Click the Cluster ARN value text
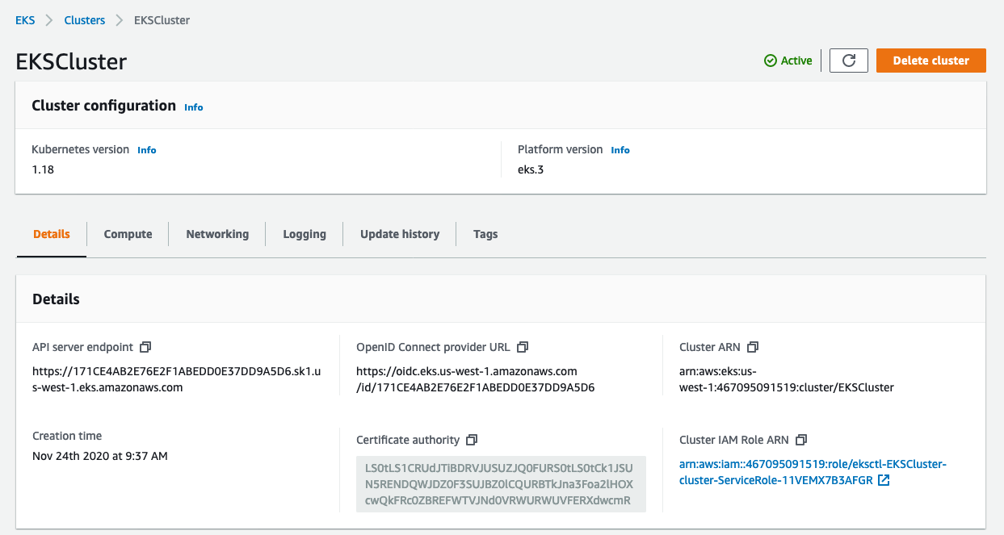1004x535 pixels. tap(787, 379)
